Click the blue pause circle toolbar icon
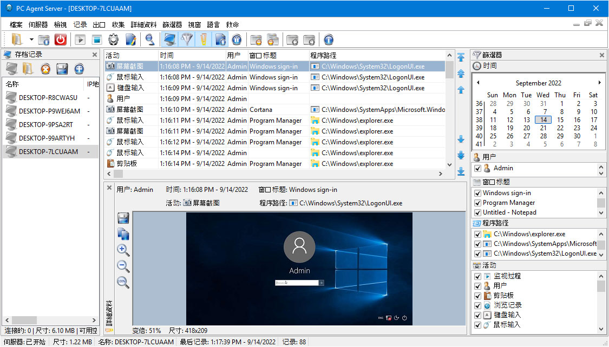This screenshot has height=347, width=609. 237,39
